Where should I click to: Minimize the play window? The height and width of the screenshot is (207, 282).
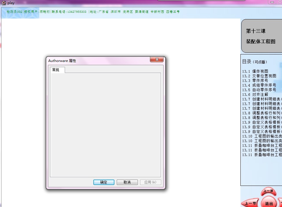coord(272,2)
